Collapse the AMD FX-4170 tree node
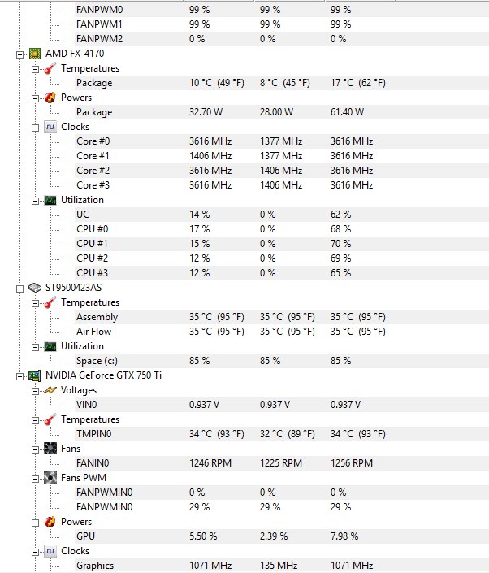 coord(20,54)
